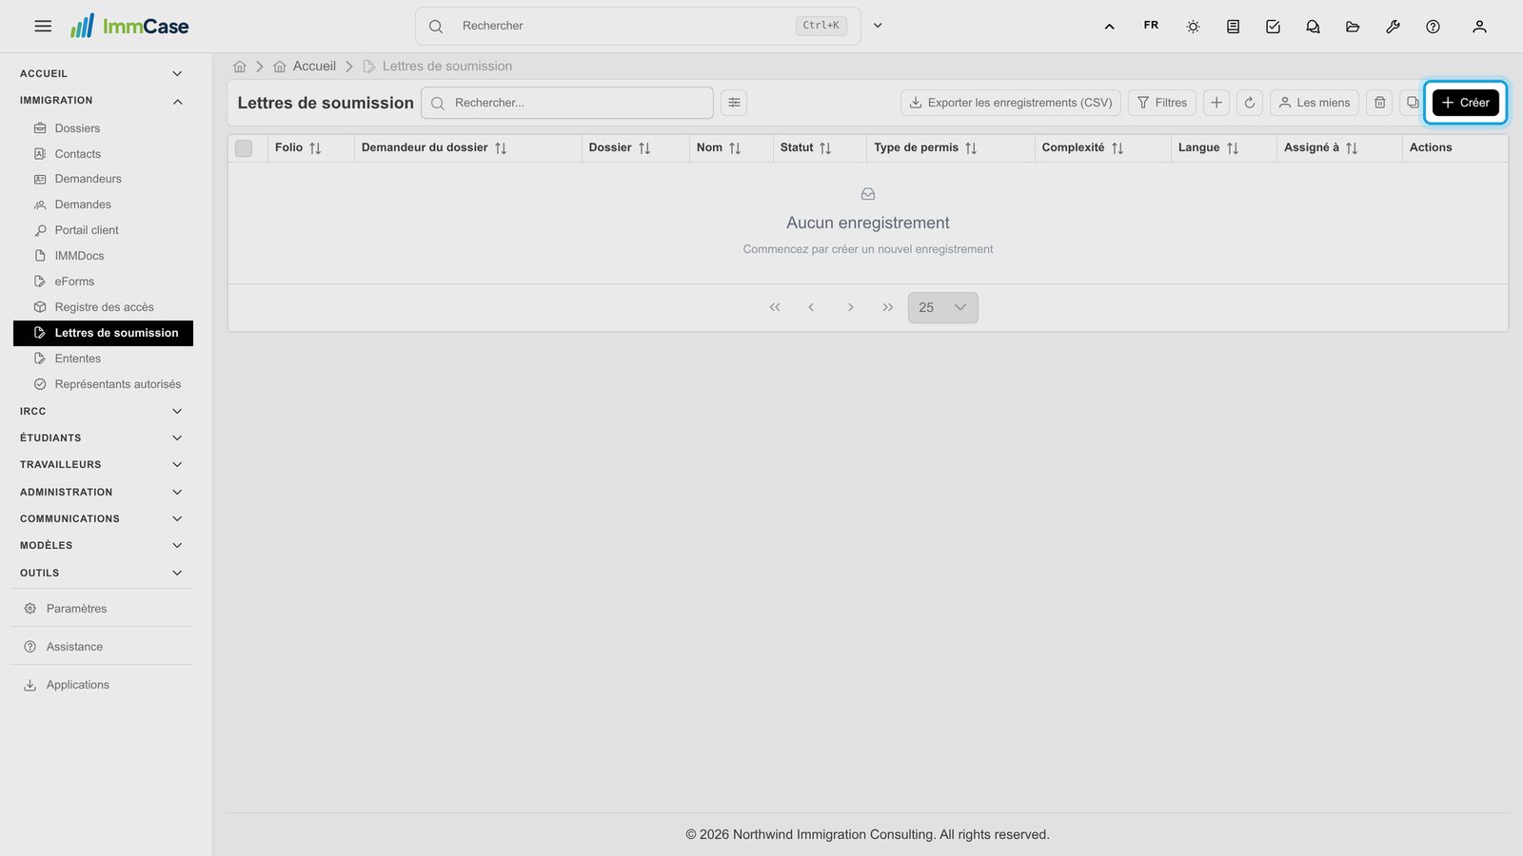Tick the select-all checkbox in table header

244,148
